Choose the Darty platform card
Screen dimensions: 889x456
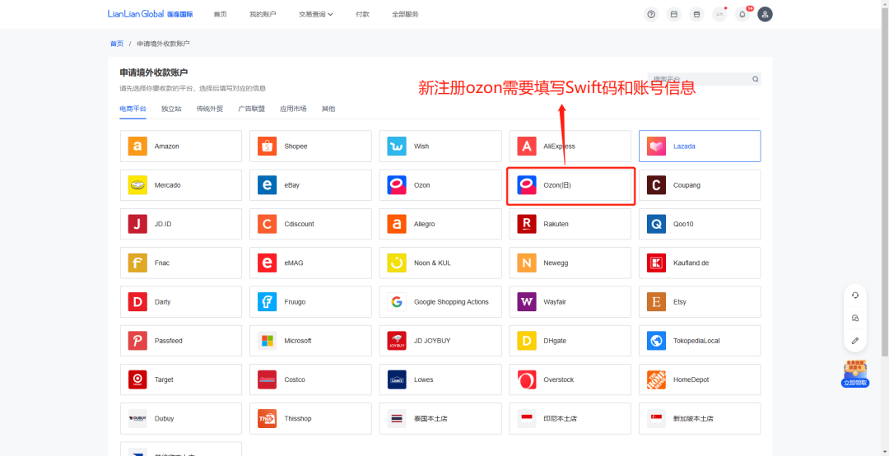click(x=181, y=302)
